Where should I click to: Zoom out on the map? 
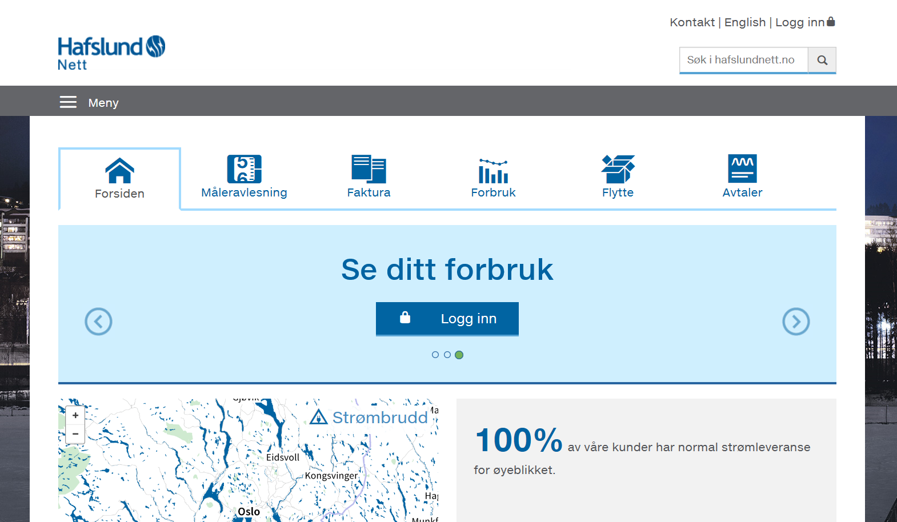click(x=75, y=434)
